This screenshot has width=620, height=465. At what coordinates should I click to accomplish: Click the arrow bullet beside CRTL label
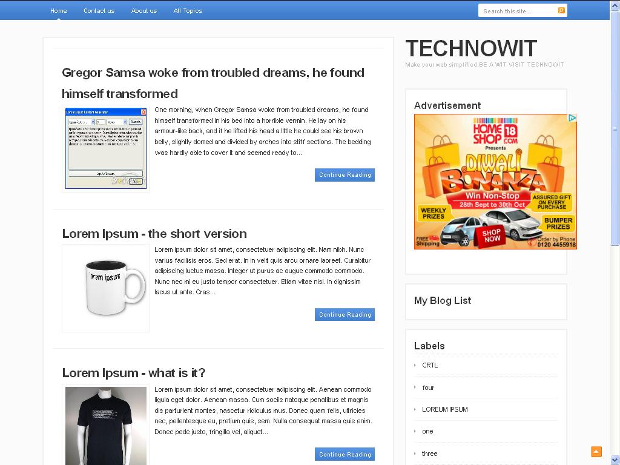coord(415,365)
